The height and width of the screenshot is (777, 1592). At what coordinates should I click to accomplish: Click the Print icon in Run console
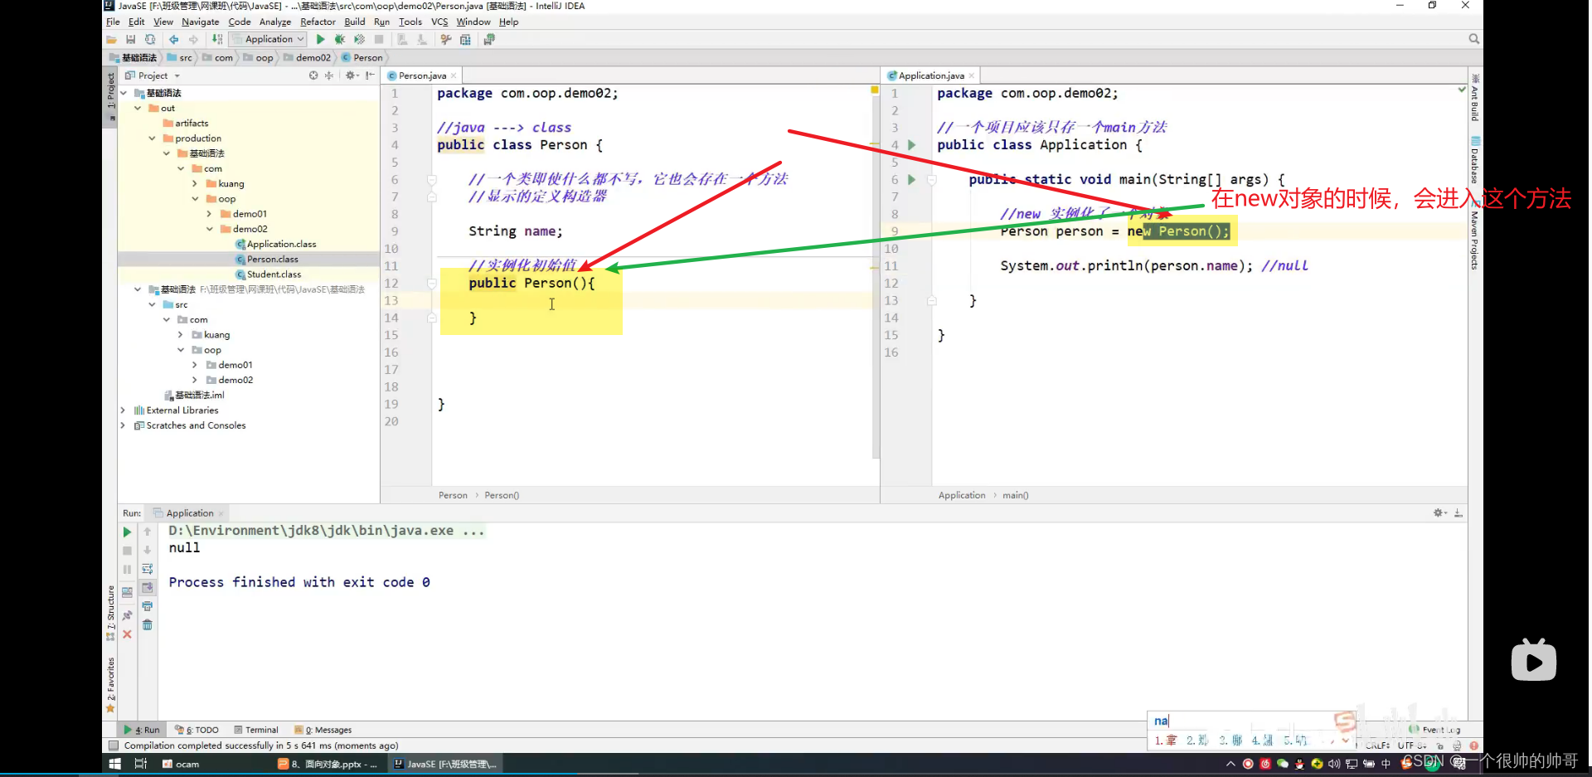[x=147, y=606]
